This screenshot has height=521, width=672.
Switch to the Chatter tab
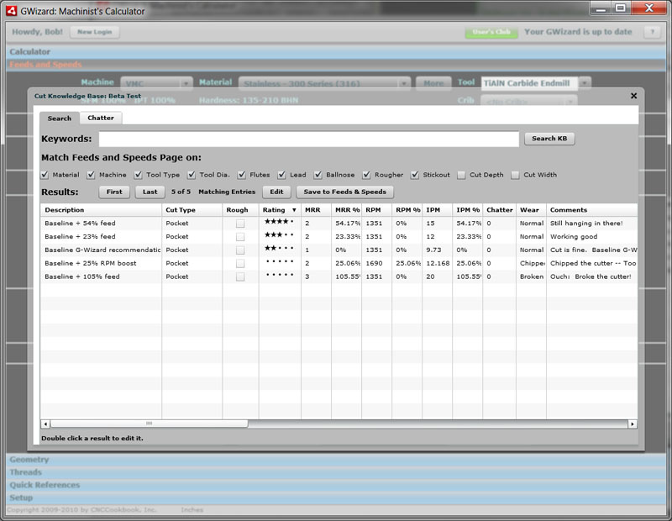[101, 118]
